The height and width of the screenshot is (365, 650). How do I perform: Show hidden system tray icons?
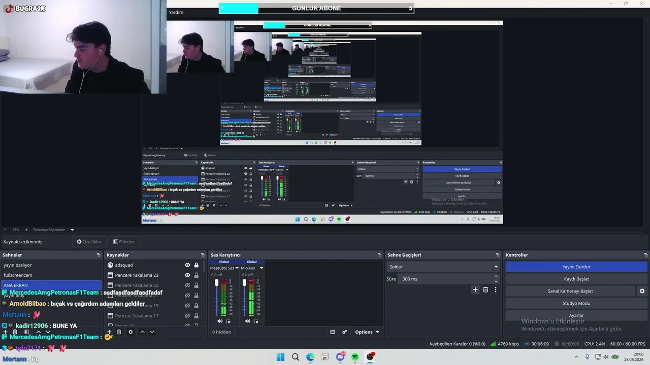pyautogui.click(x=576, y=357)
